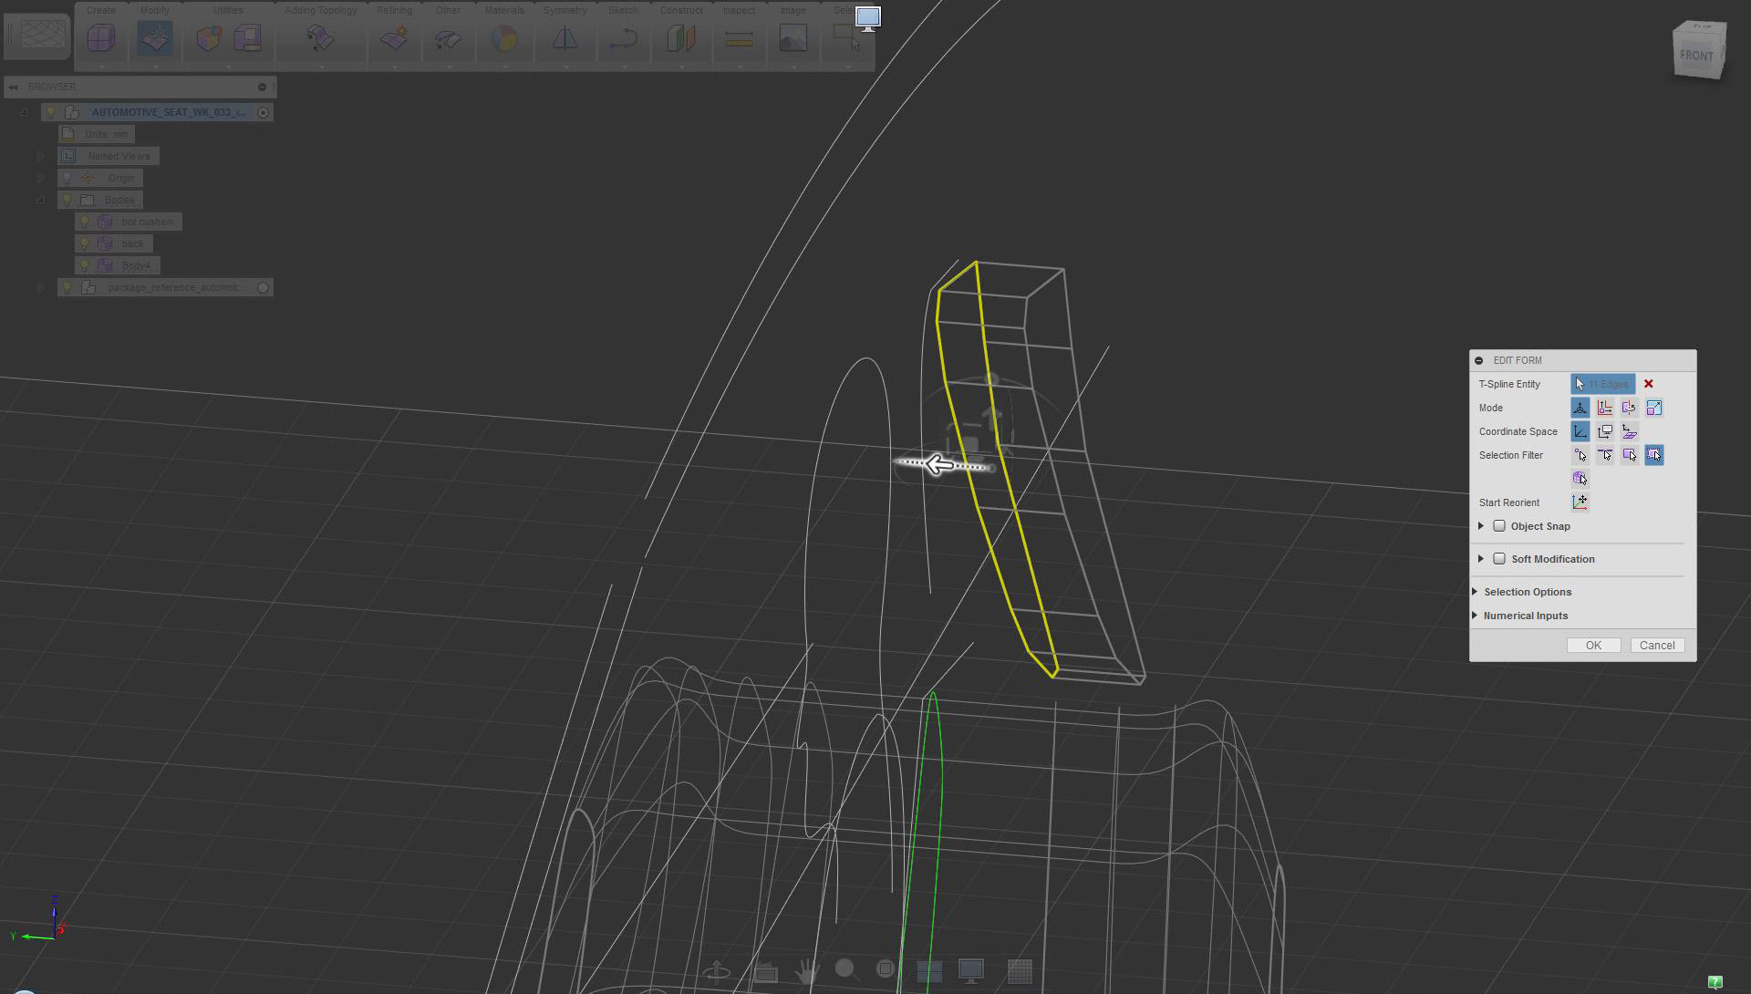Click the Start Reorient icon
This screenshot has height=994, width=1751.
pos(1580,502)
